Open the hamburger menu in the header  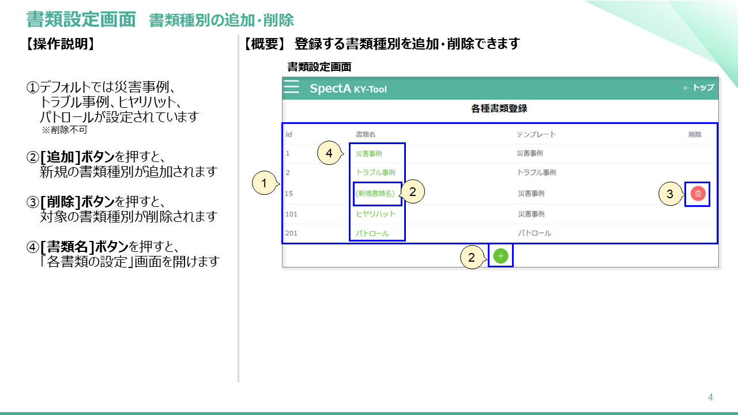(291, 87)
